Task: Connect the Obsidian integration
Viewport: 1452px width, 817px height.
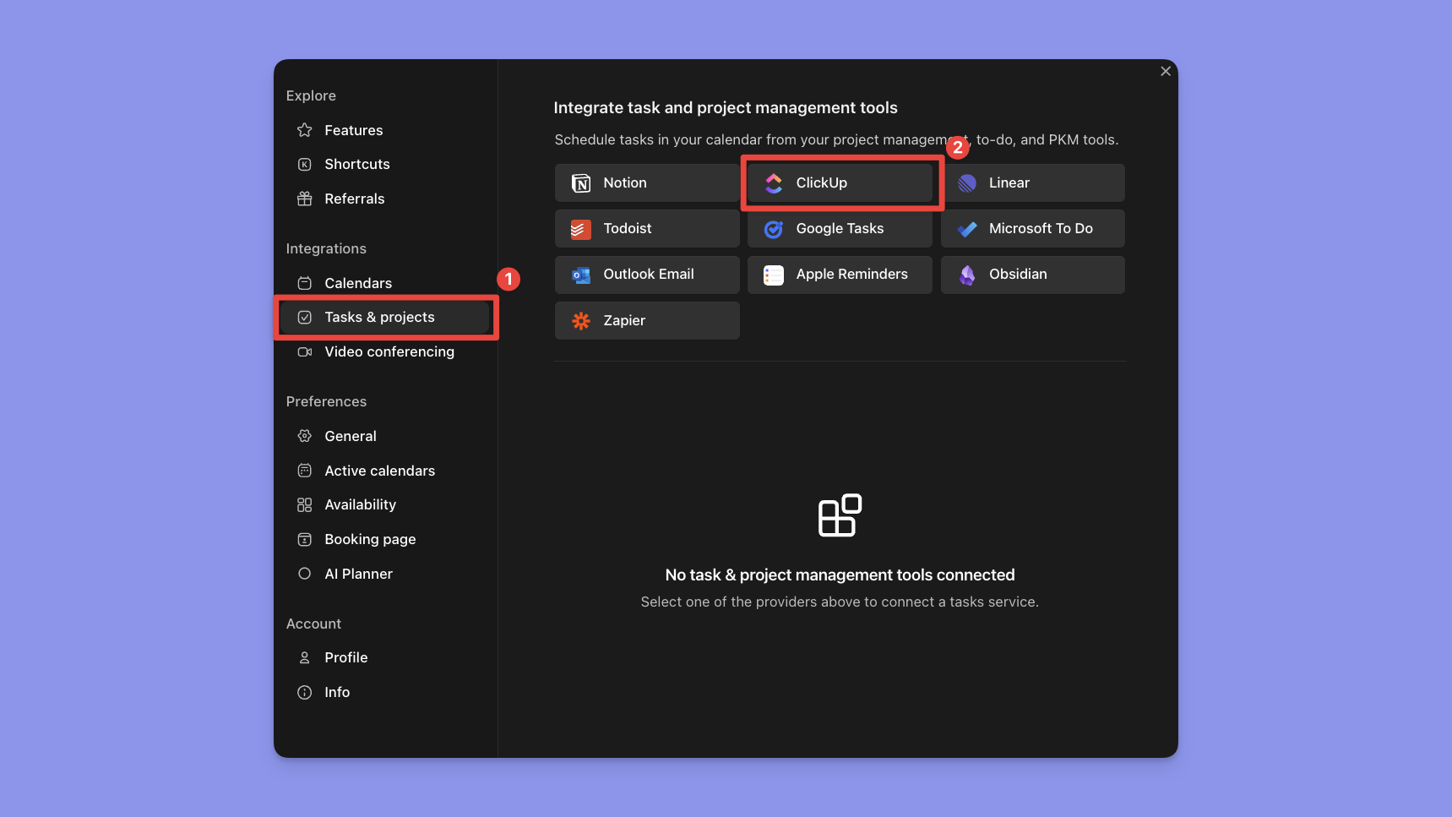Action: click(x=1033, y=275)
